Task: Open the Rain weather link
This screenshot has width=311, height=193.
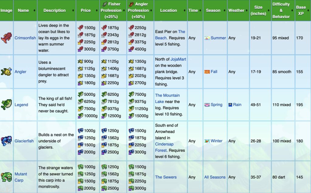Action: pyautogui.click(x=237, y=105)
